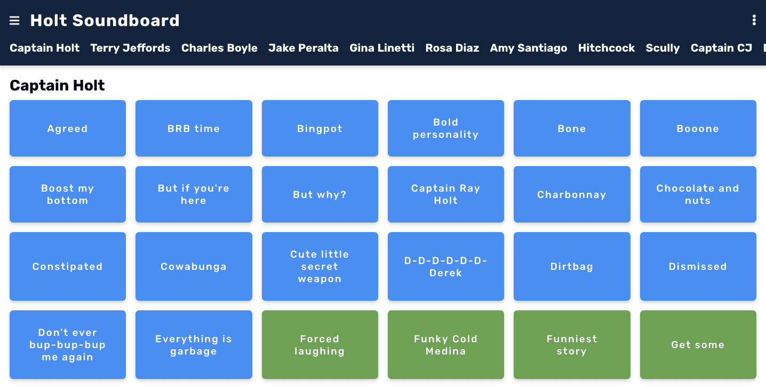This screenshot has width=766, height=387.
Task: Play the Forced laughing sound
Action: pos(320,344)
